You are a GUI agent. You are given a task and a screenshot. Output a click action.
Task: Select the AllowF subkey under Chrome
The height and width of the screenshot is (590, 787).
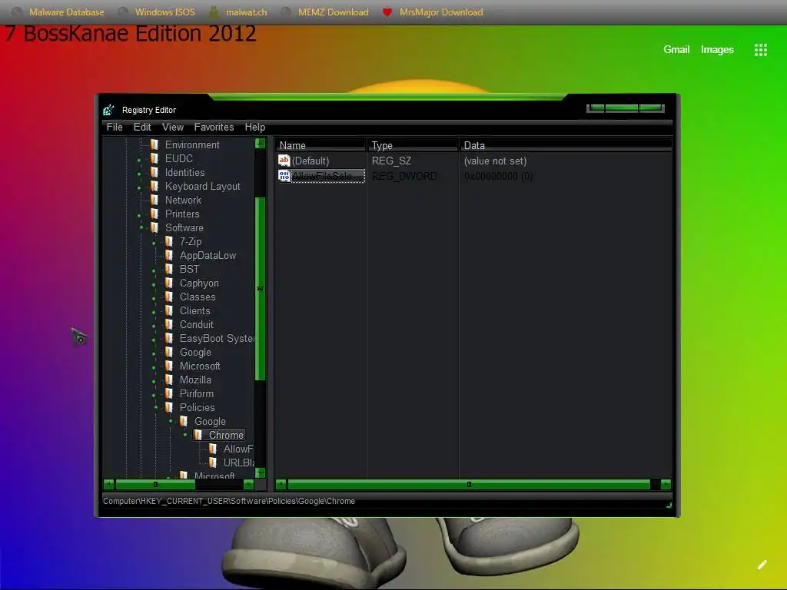tap(238, 449)
